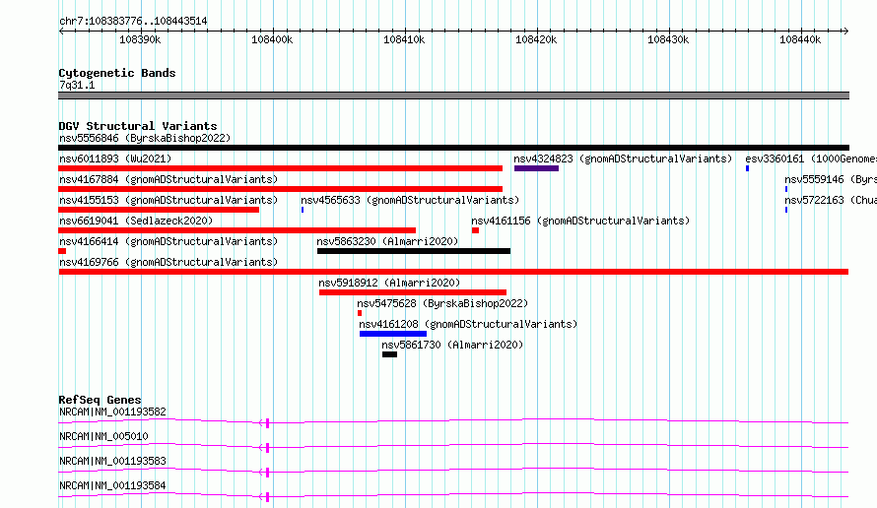Open nsv6619041 (Sedlazeck2020) label
This screenshot has height=508, width=877.
pyautogui.click(x=136, y=221)
